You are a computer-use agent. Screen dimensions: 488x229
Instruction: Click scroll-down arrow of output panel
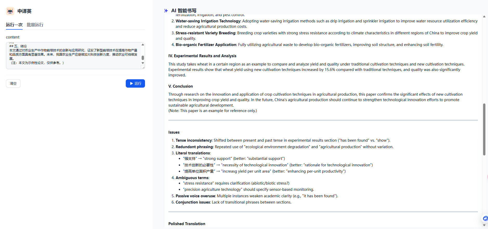click(484, 225)
